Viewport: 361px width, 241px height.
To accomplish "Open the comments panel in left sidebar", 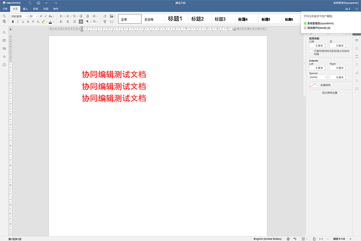I will [4, 40].
